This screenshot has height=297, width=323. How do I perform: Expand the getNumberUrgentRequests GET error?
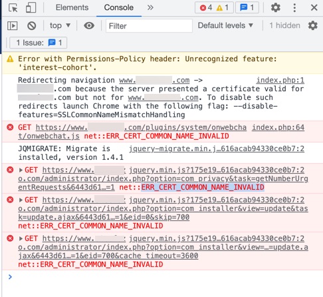(21, 170)
